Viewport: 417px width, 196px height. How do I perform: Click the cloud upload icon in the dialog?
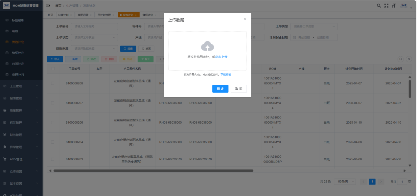click(207, 46)
